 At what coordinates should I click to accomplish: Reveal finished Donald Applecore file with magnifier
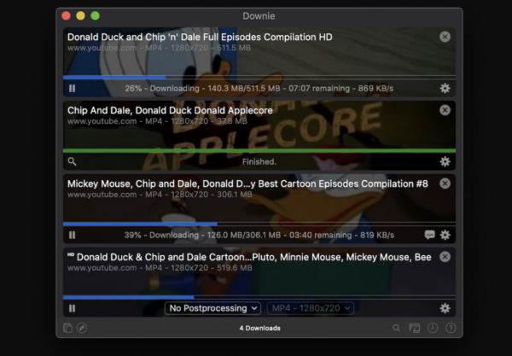click(x=72, y=161)
